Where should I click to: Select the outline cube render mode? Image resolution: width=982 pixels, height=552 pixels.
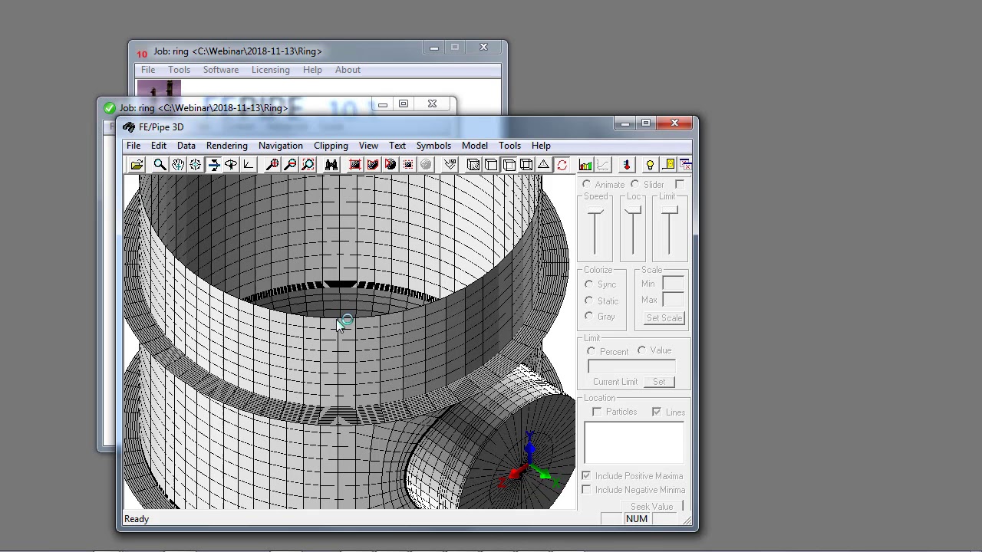(x=491, y=165)
